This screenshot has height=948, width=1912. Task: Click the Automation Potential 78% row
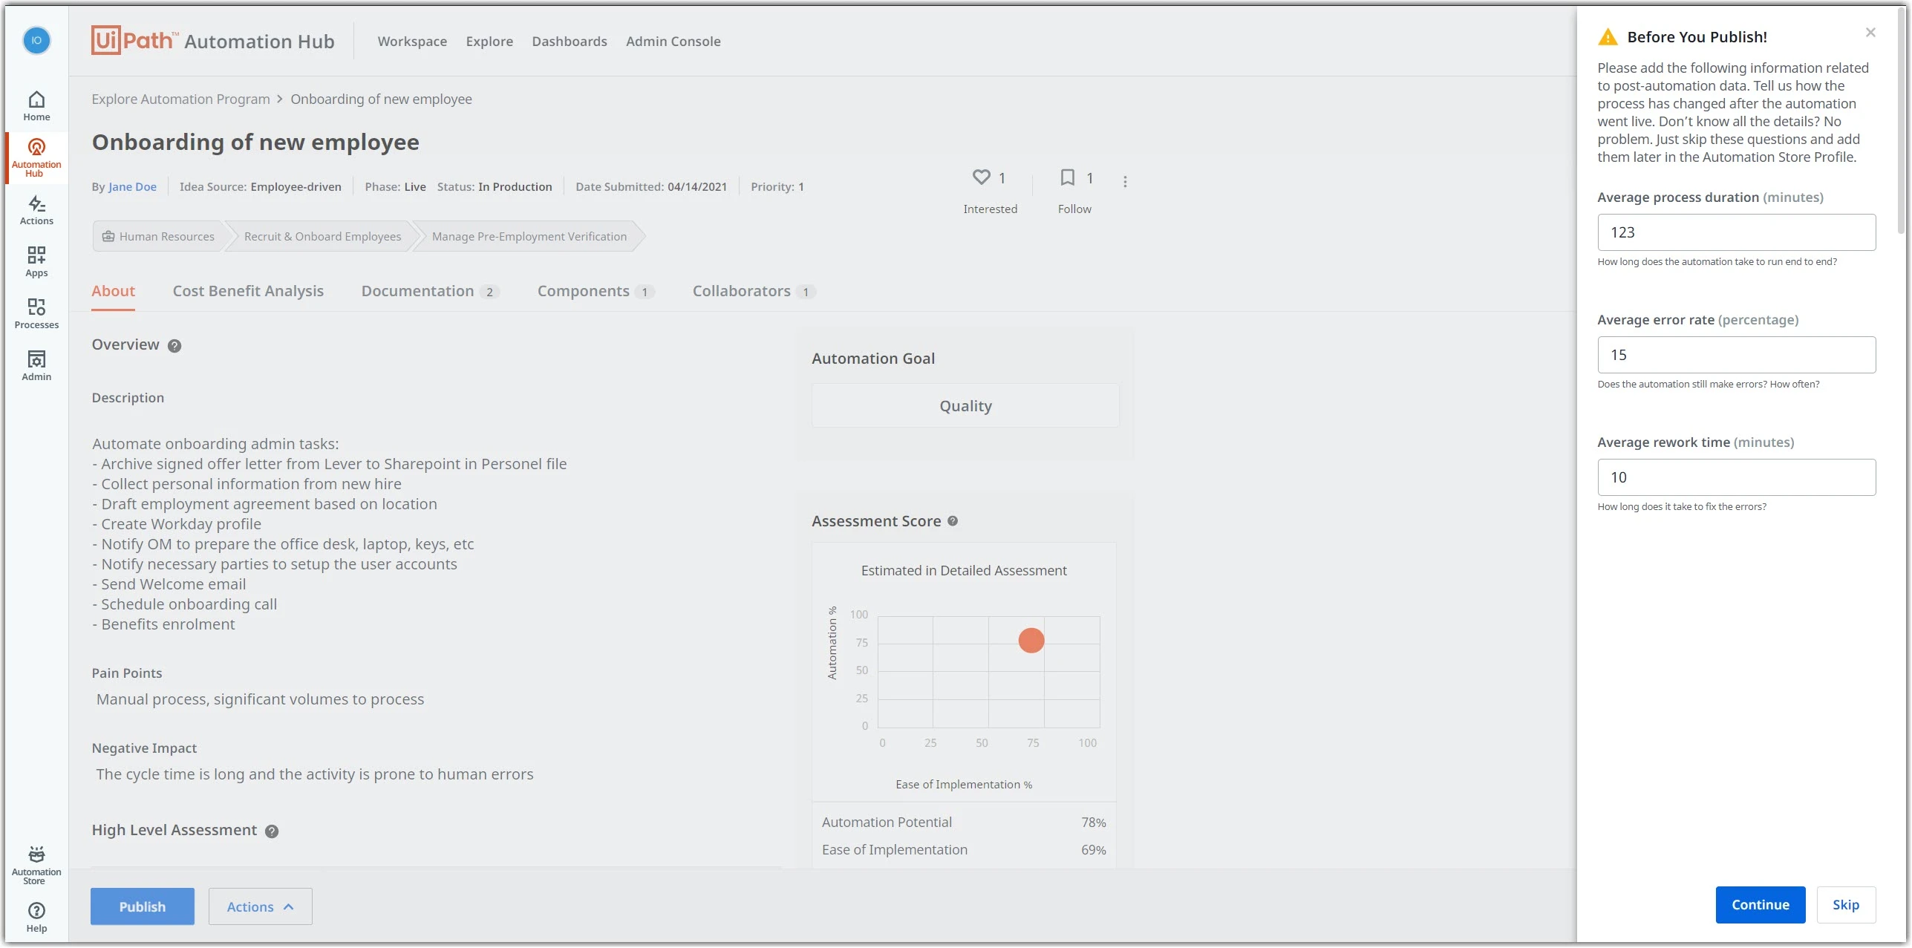tap(964, 823)
